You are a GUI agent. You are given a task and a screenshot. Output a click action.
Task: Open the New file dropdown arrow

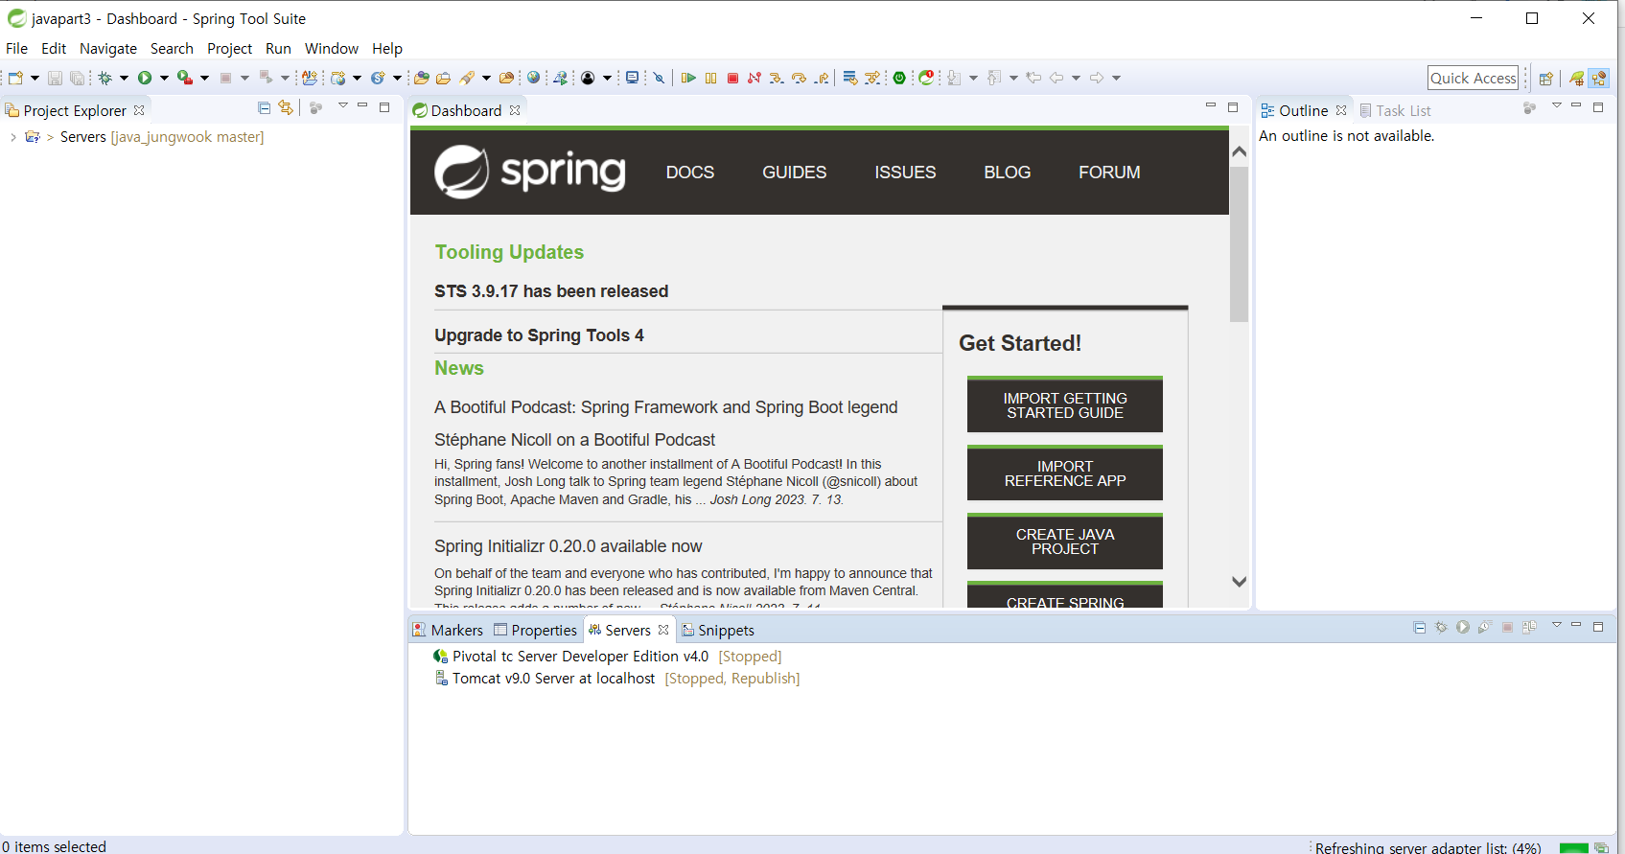point(35,78)
